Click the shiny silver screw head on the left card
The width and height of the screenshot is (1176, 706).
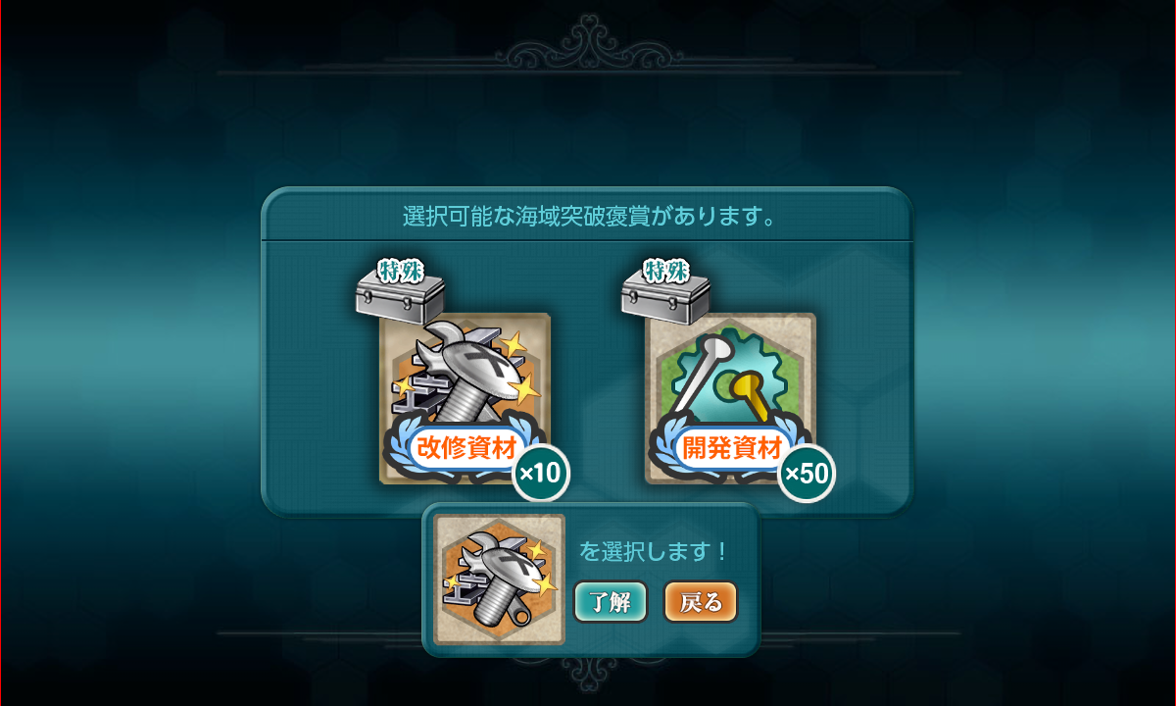467,368
